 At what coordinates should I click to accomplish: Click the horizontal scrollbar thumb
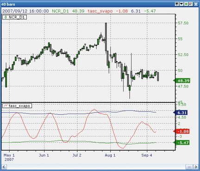189,167
